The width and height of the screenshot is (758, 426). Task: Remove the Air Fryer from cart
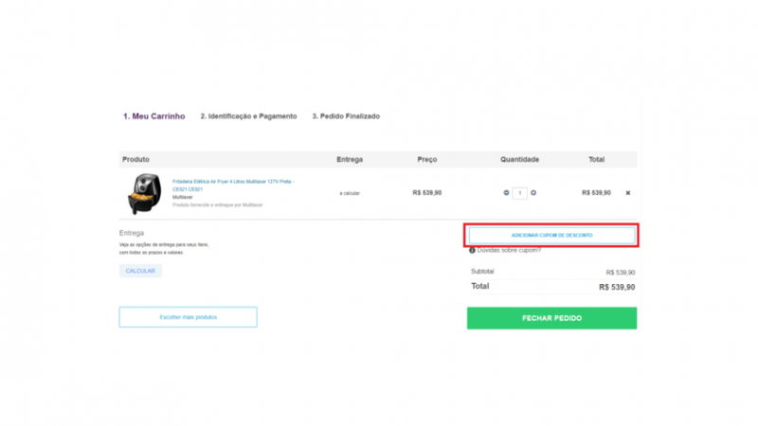point(627,193)
